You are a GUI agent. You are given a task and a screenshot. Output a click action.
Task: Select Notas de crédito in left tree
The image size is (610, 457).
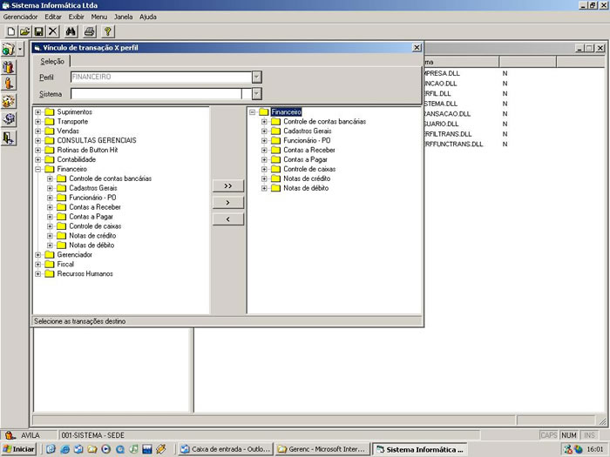86,236
